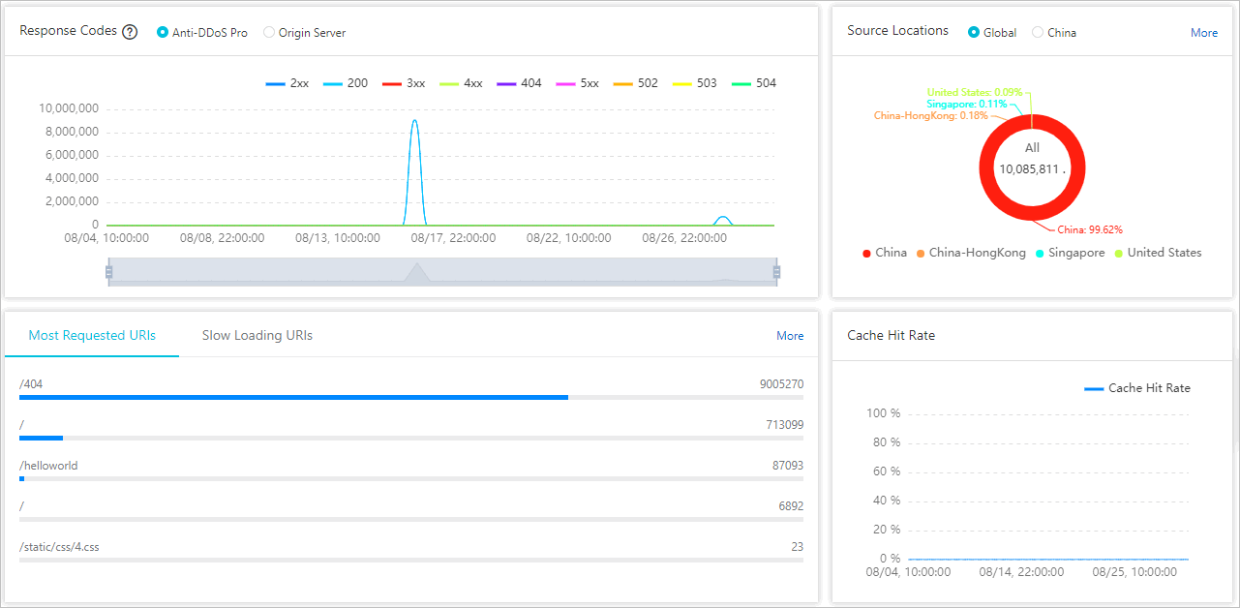Click the 10,000,000 y-axis label
The height and width of the screenshot is (608, 1240).
pos(68,108)
